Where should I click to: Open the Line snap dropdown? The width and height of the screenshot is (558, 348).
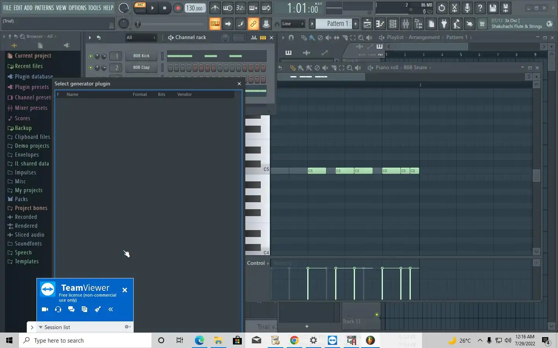(x=293, y=24)
